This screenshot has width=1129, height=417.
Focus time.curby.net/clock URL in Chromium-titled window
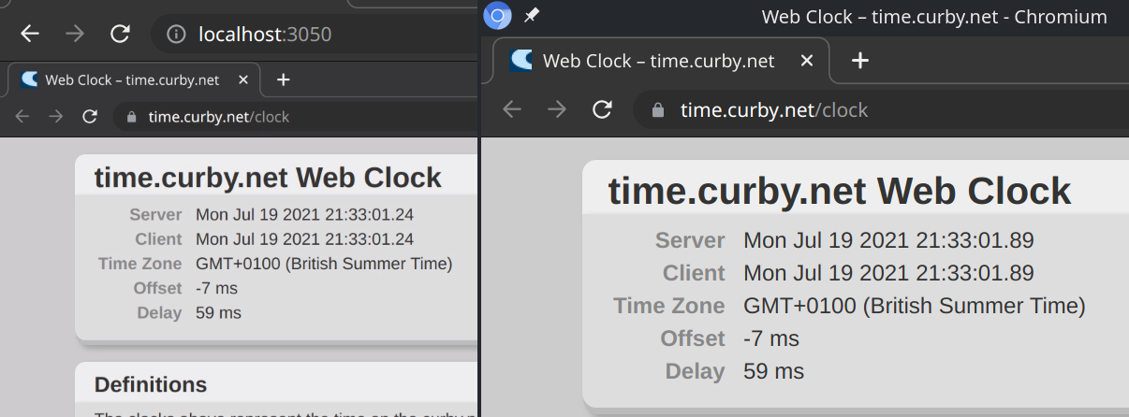[x=774, y=110]
